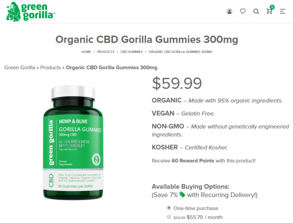Click Green Gorilla in secondary breadcrumb

tap(20, 68)
